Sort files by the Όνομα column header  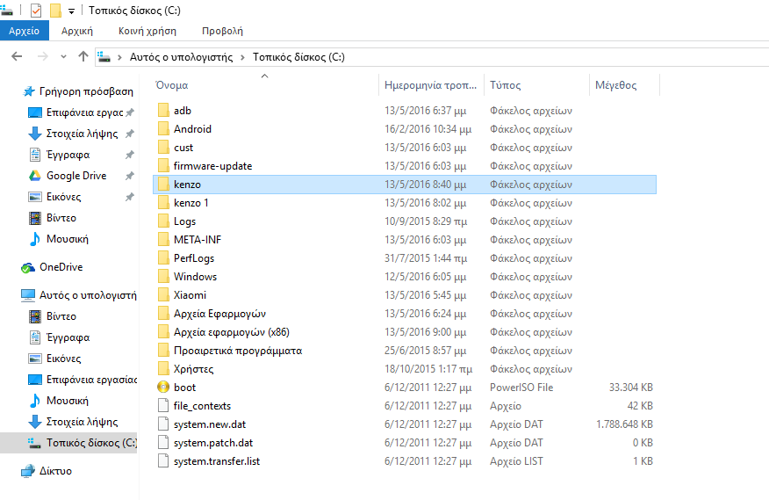point(172,85)
